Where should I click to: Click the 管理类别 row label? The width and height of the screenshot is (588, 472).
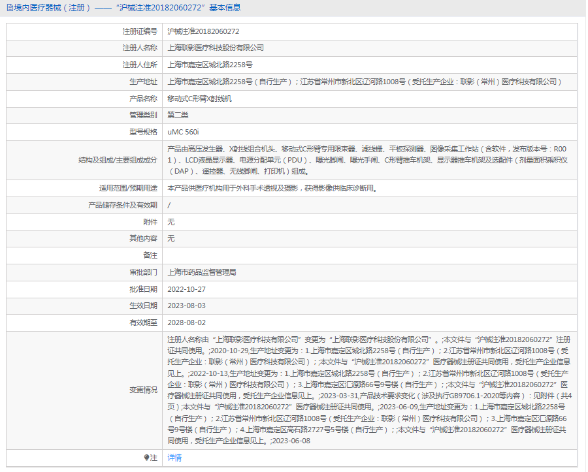pyautogui.click(x=143, y=115)
